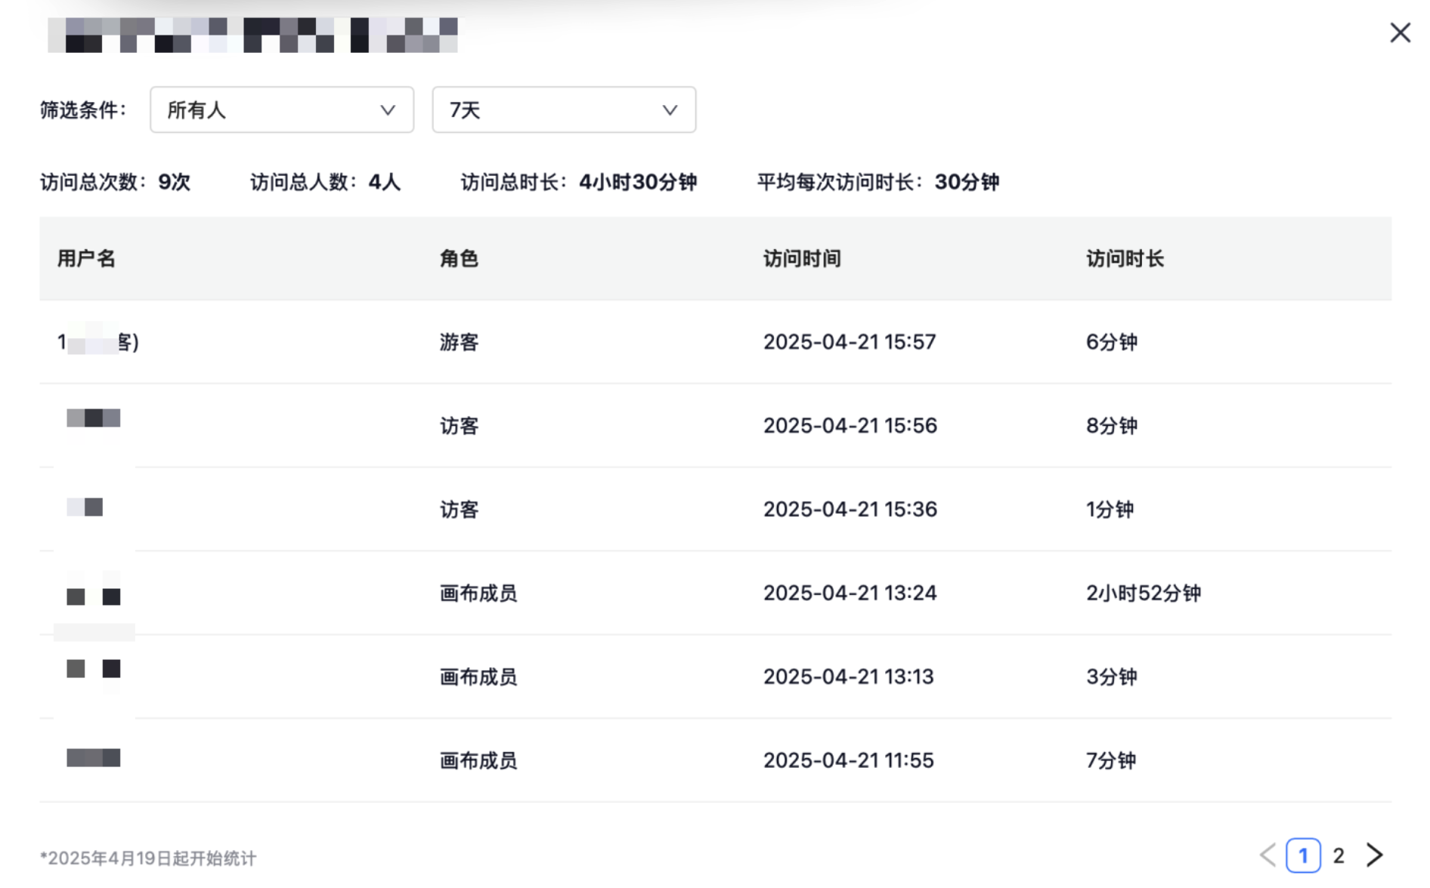Screen dimensions: 1430x888
Task: Click 访客 role in the 15:36 row
Action: tap(459, 510)
